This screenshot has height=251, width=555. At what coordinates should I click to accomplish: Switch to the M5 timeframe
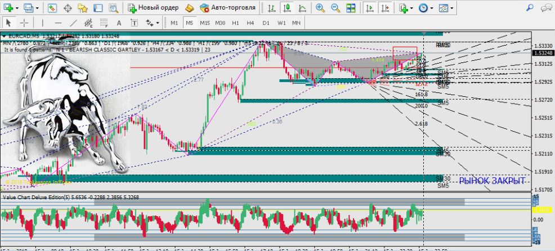(189, 23)
